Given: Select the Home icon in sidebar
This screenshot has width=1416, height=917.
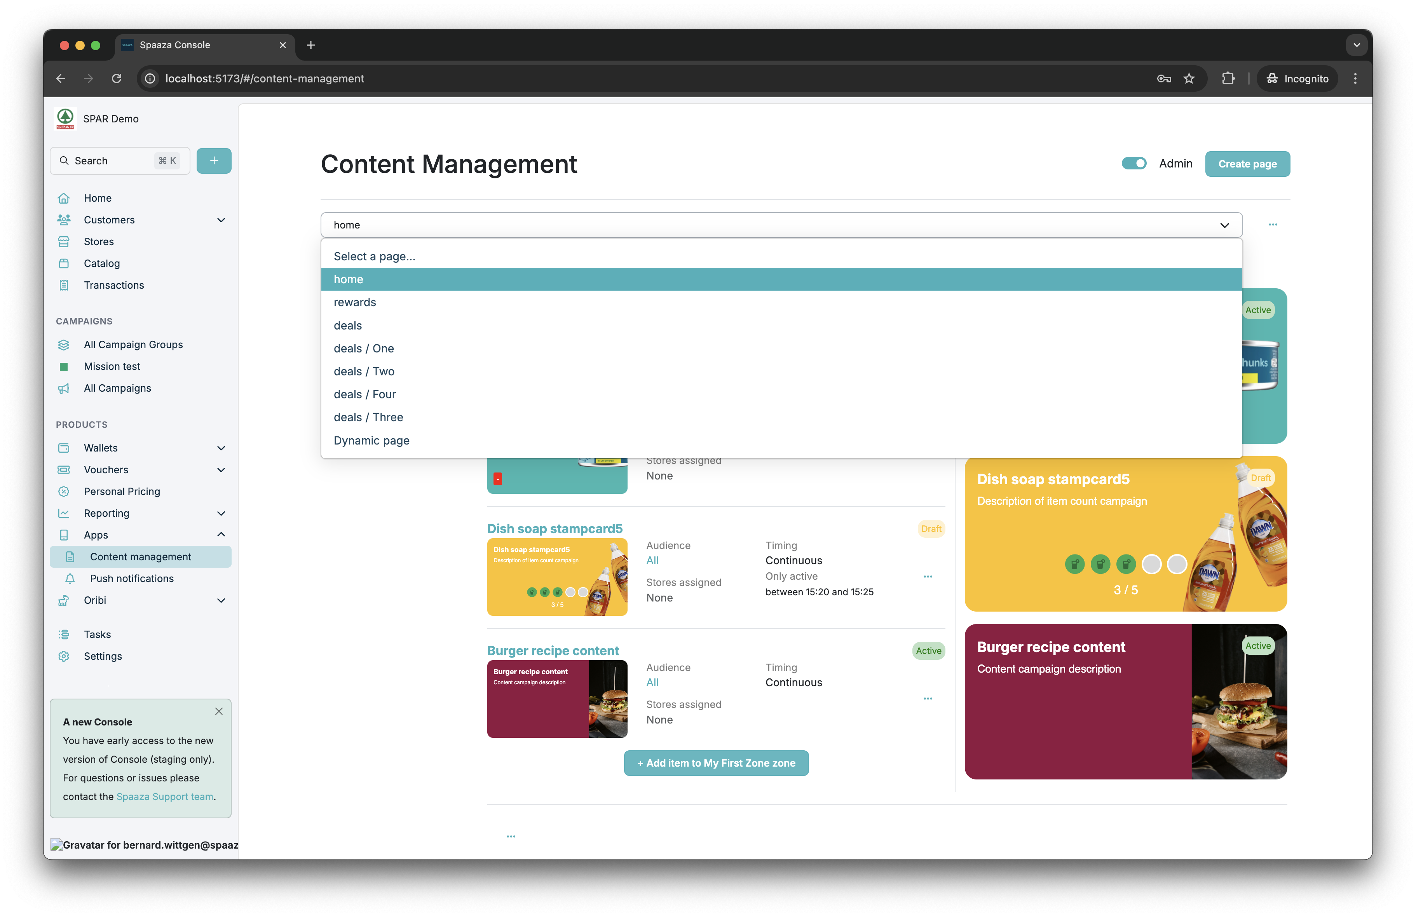Looking at the screenshot, I should [x=64, y=198].
